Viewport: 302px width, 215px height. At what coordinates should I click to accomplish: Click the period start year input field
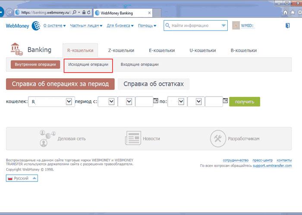[x=144, y=101]
